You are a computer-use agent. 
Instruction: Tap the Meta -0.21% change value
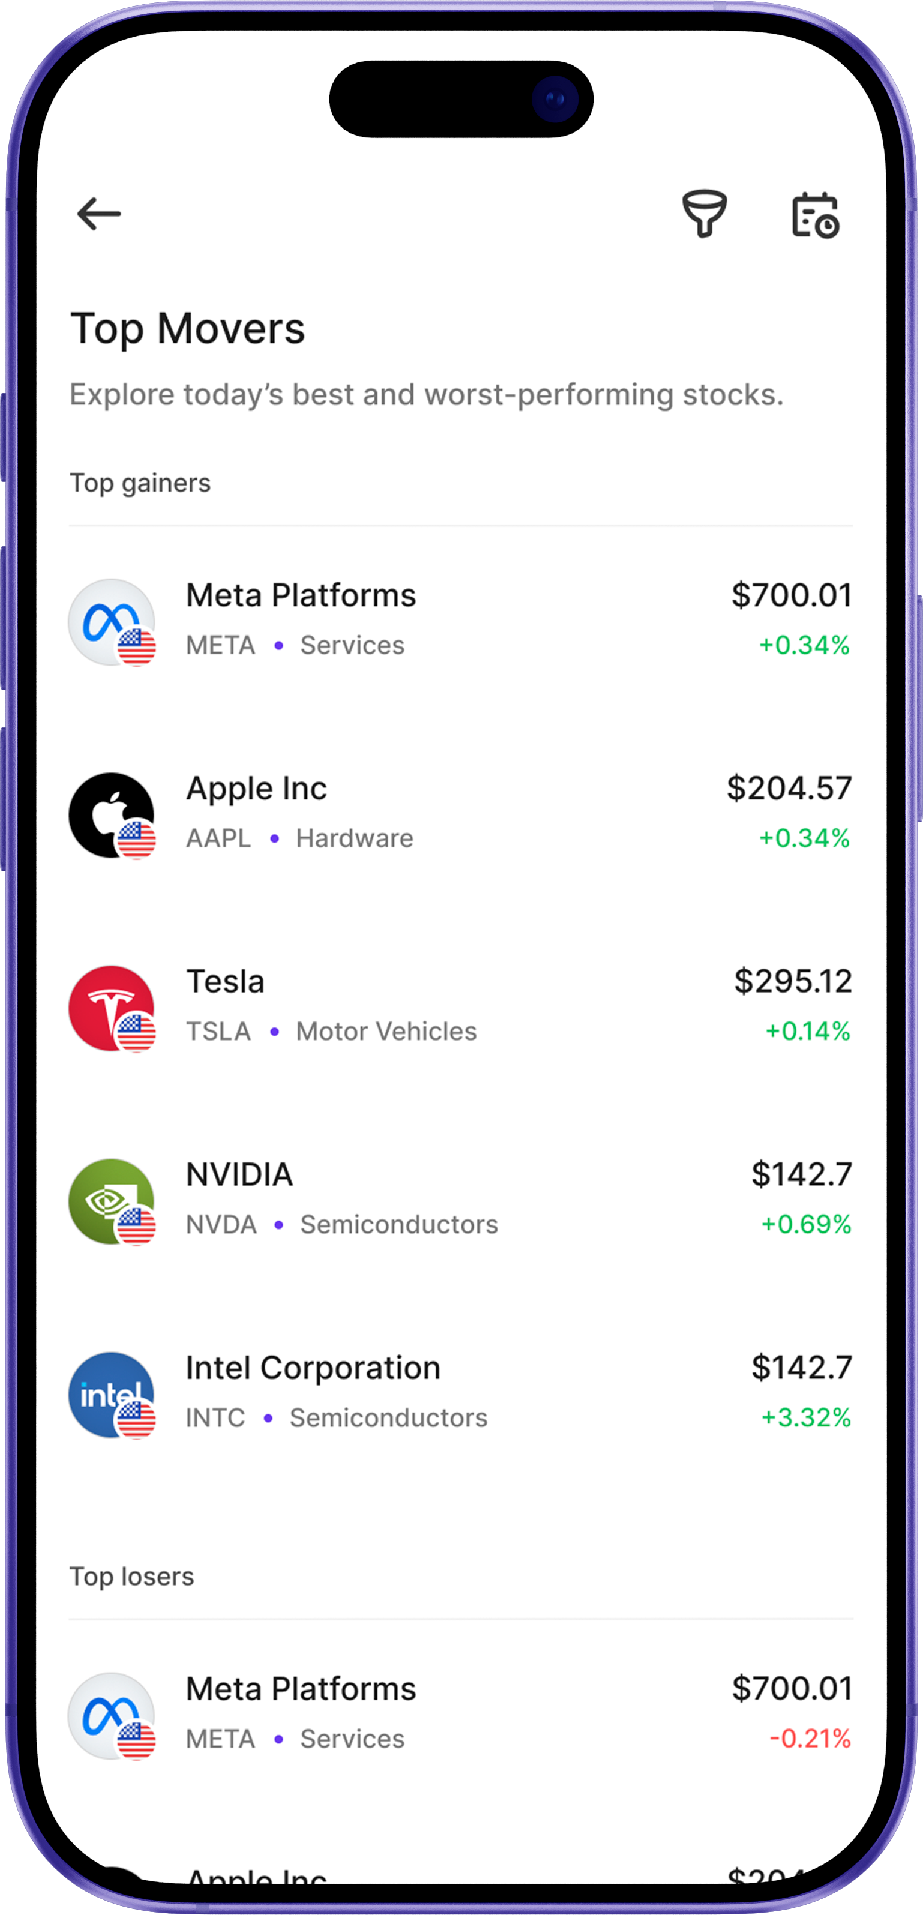810,1739
